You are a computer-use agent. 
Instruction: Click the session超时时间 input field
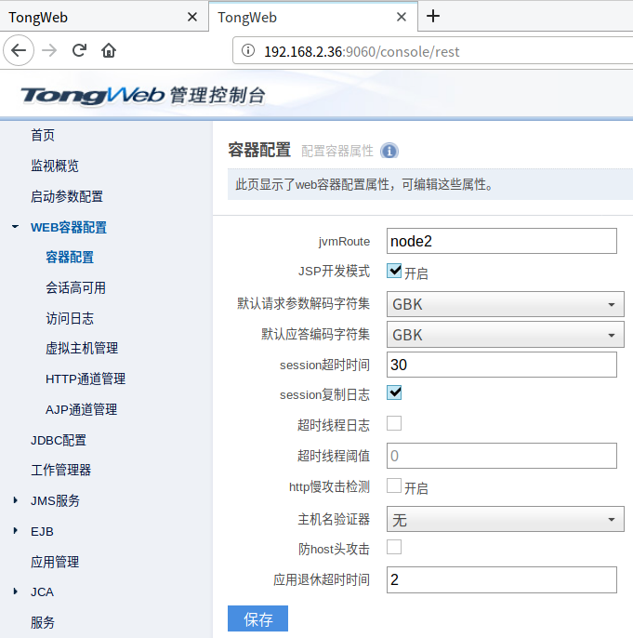click(x=502, y=365)
